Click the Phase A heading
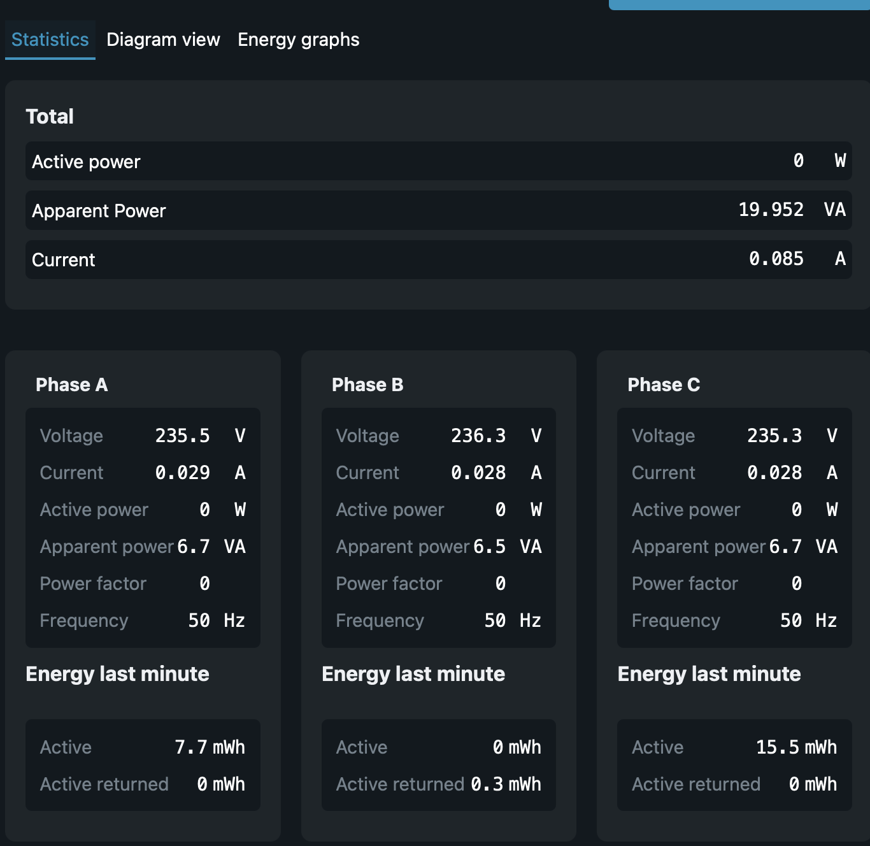The height and width of the screenshot is (846, 870). (x=72, y=385)
